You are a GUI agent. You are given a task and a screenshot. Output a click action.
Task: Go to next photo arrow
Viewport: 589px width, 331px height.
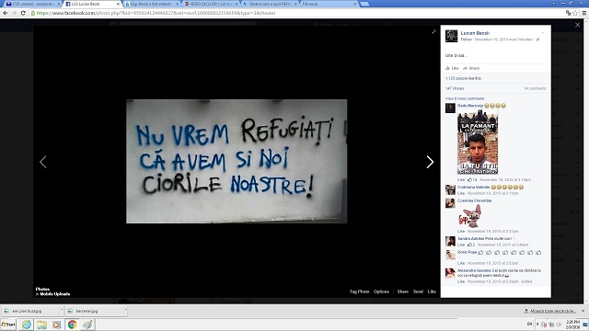430,162
